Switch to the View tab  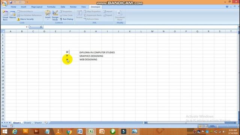pyautogui.click(x=83, y=7)
